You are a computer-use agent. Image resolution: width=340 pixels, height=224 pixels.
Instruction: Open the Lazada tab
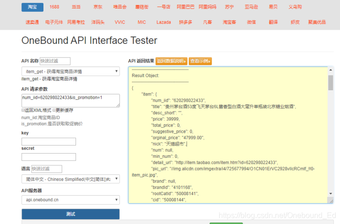[x=163, y=22]
